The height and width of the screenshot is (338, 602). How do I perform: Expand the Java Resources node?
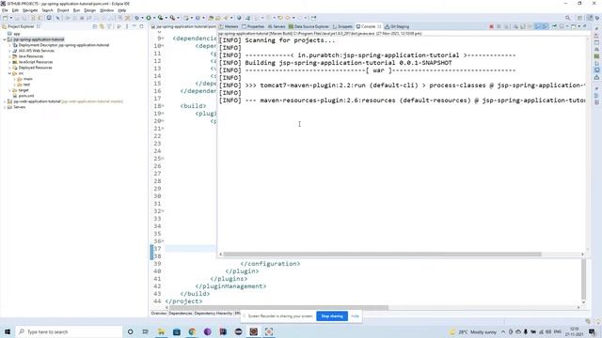coord(9,56)
